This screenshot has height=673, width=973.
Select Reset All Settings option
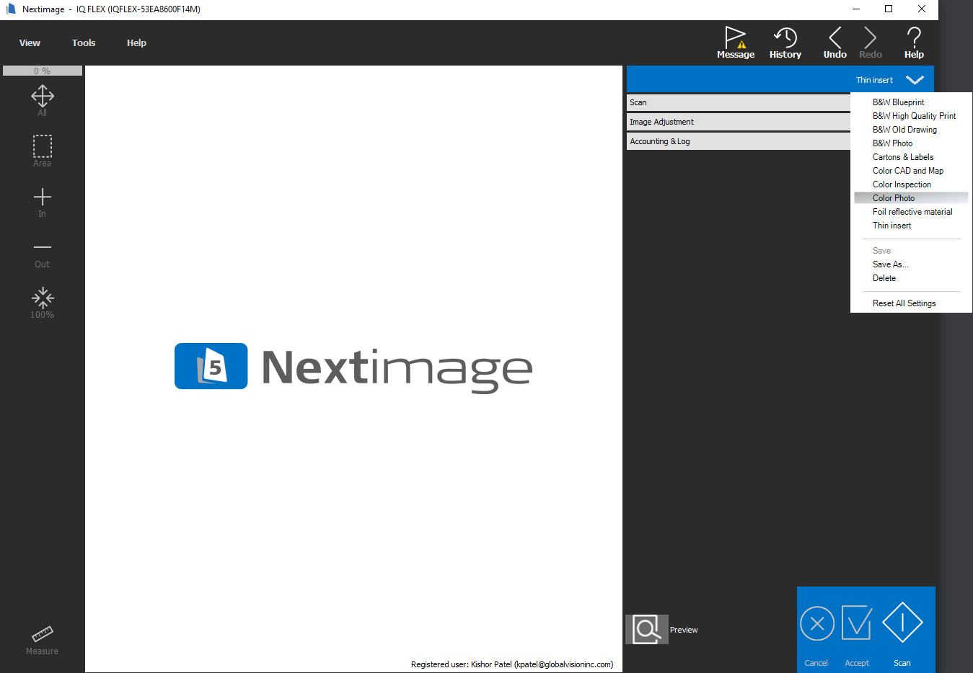coord(904,303)
